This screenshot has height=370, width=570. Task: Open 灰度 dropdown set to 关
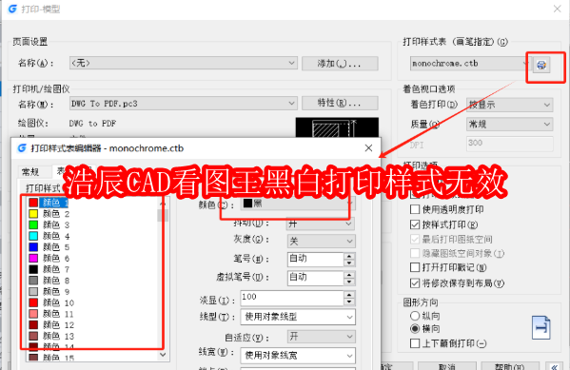321,241
